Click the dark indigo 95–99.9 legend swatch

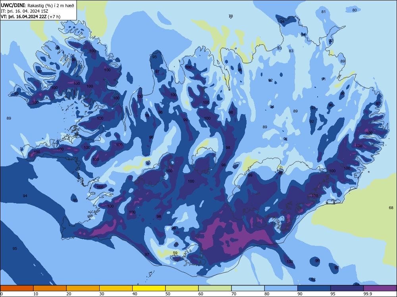347,288
